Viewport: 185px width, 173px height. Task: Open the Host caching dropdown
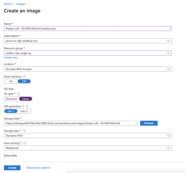pos(88,148)
